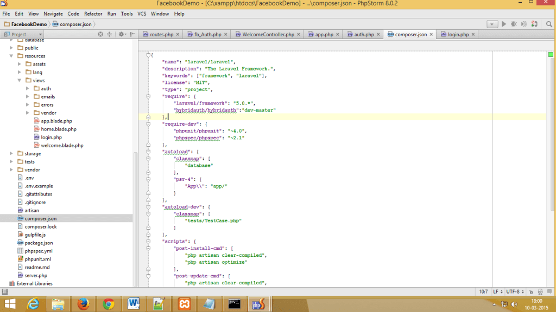Open Project panel settings gear
This screenshot has height=312, width=556.
click(122, 34)
